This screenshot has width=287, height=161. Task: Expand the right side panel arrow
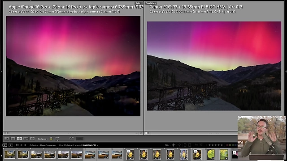pyautogui.click(x=286, y=72)
